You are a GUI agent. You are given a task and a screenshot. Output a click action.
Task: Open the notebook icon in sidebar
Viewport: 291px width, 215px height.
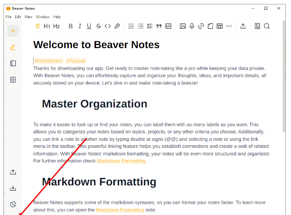pos(13,64)
